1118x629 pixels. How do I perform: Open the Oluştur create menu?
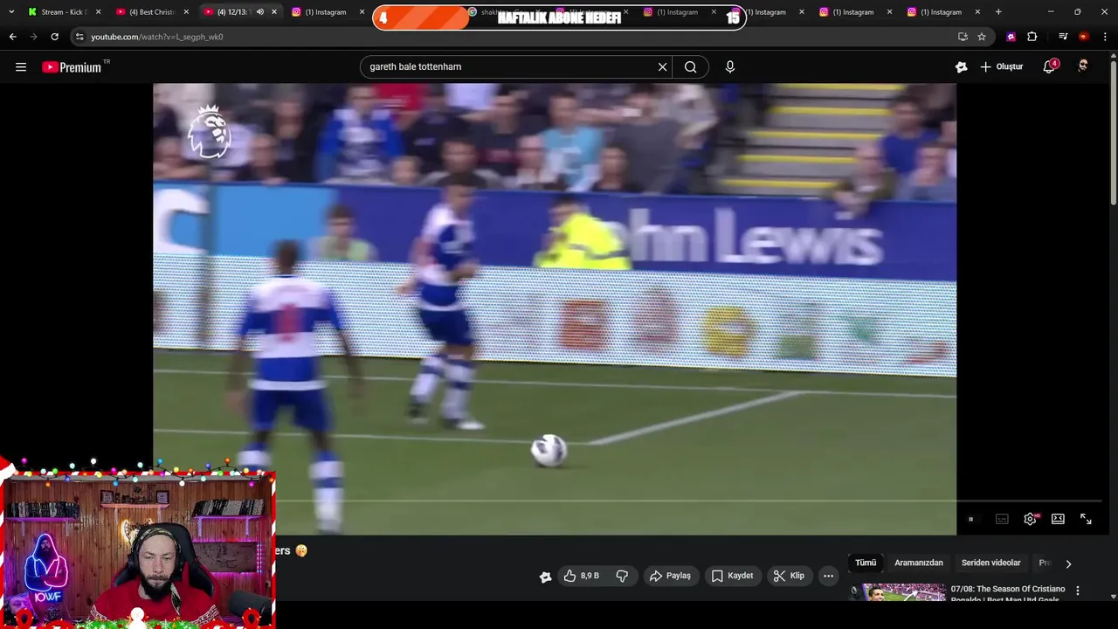tap(1001, 67)
